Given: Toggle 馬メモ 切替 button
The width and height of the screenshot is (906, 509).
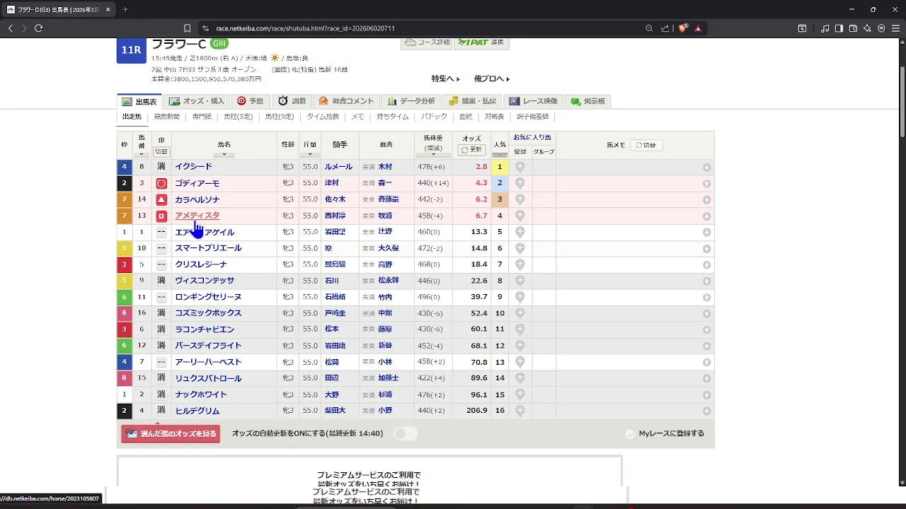Looking at the screenshot, I should tap(646, 145).
